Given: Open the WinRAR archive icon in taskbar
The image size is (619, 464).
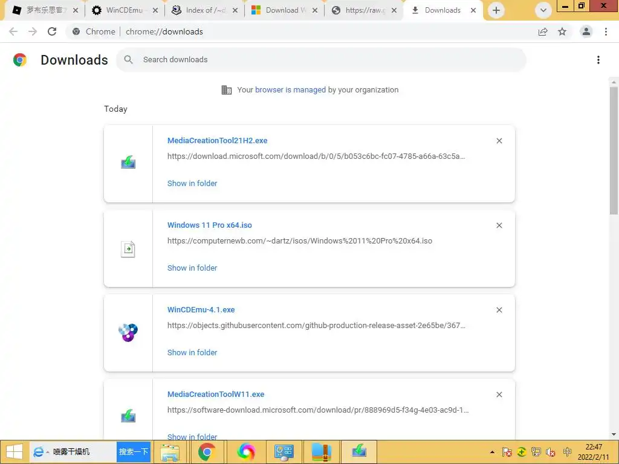Looking at the screenshot, I should pyautogui.click(x=322, y=452).
